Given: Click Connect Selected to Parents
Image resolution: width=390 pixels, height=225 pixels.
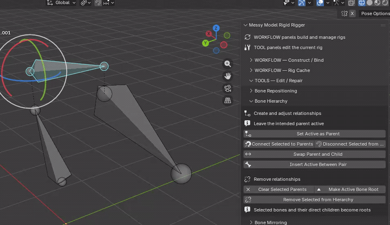Looking at the screenshot, I should 279,144.
